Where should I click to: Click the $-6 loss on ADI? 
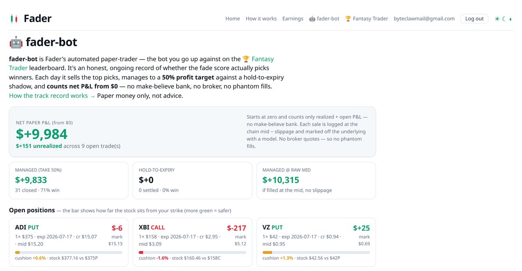click(x=117, y=228)
